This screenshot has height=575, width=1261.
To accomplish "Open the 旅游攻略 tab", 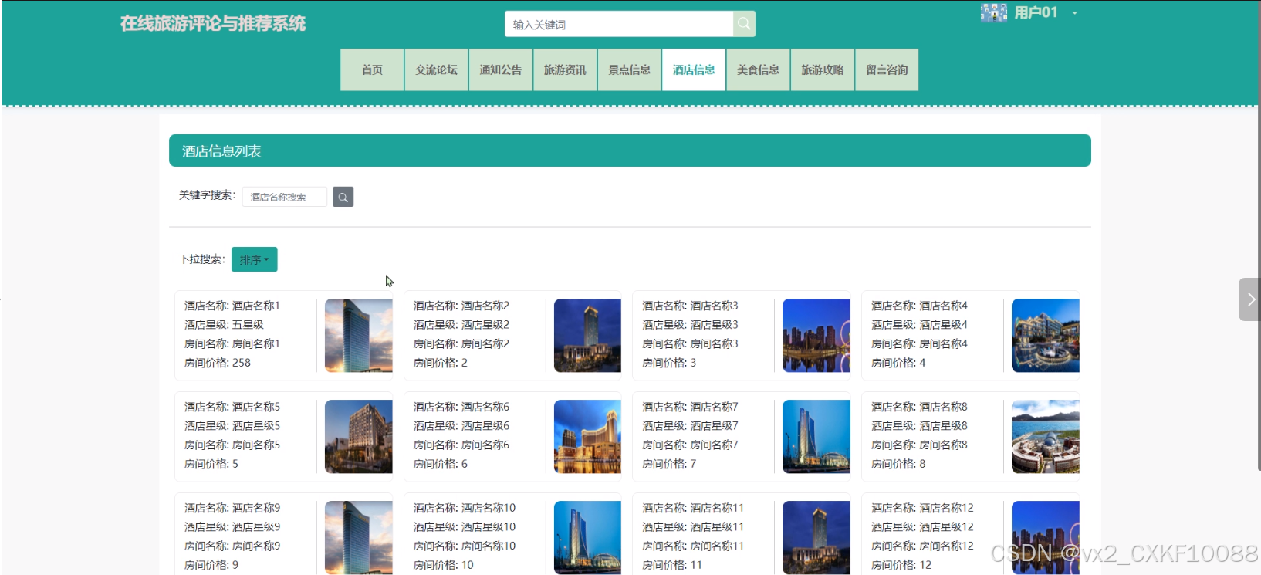I will (822, 70).
